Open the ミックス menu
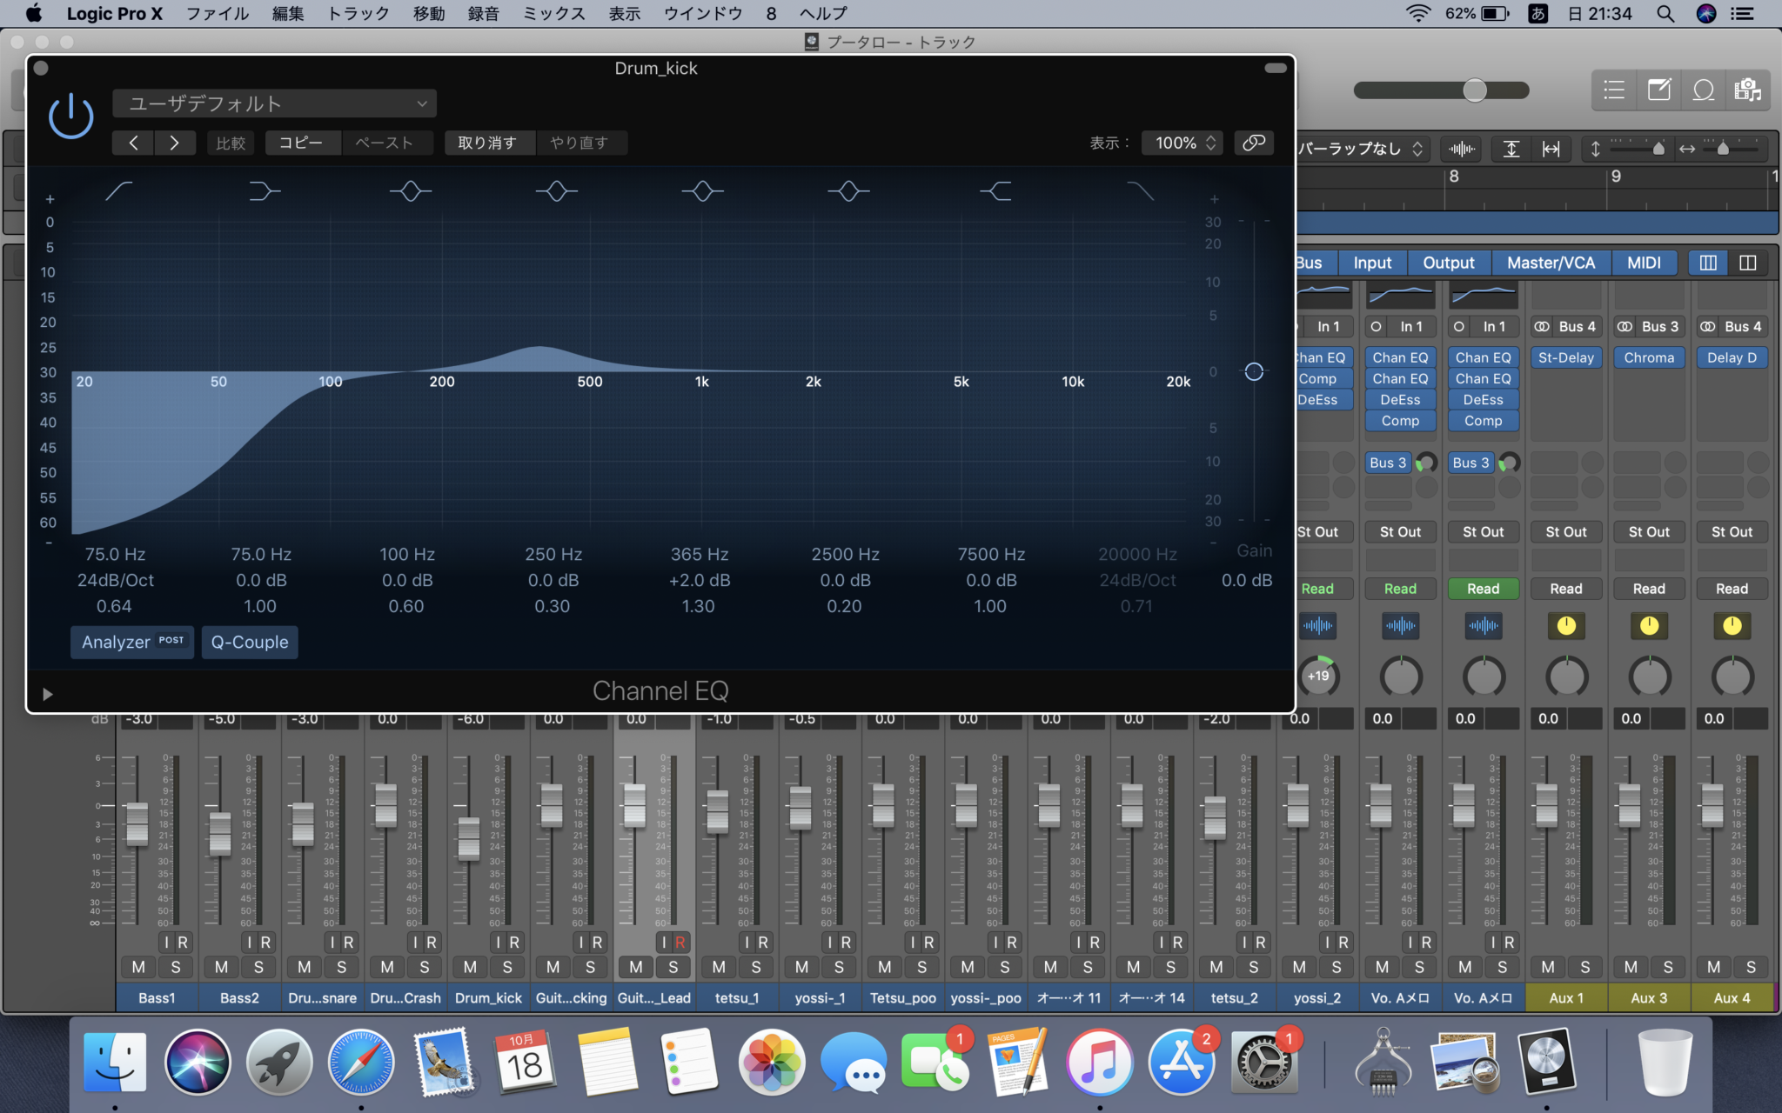The height and width of the screenshot is (1113, 1782). point(553,13)
